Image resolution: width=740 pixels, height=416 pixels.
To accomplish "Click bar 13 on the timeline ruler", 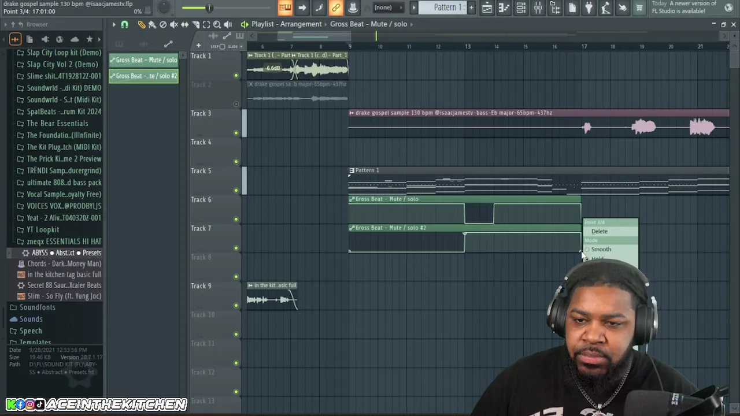I will (468, 47).
